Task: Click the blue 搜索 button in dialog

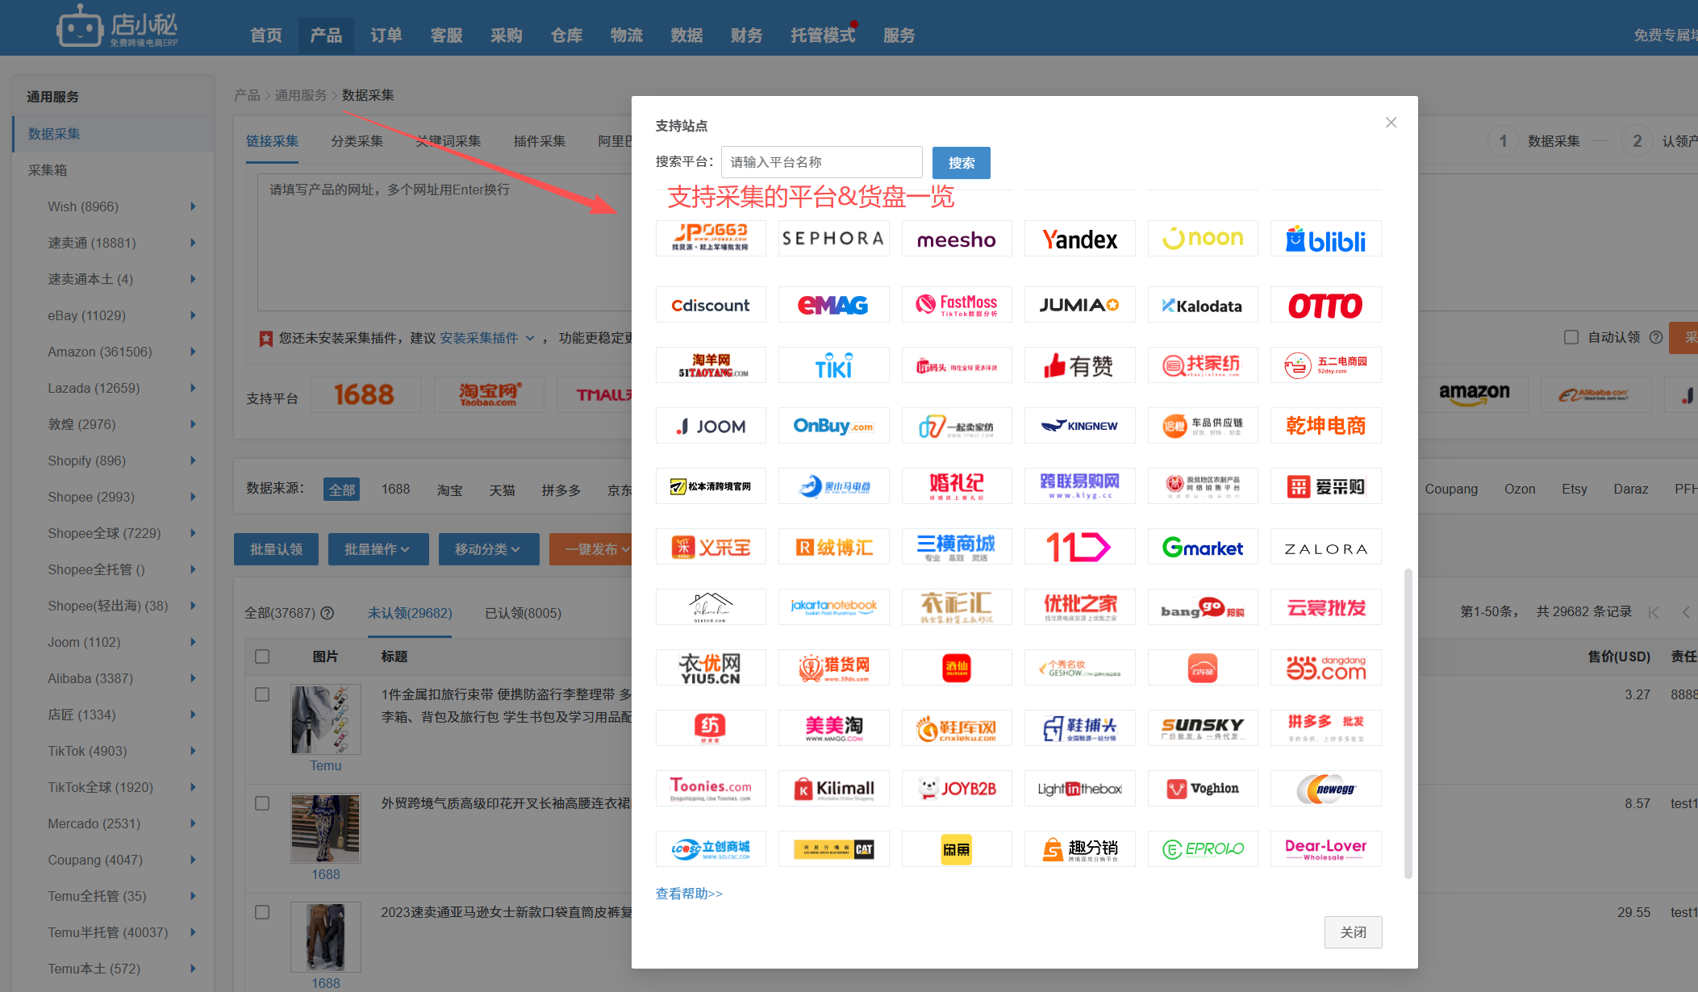Action: tap(962, 163)
